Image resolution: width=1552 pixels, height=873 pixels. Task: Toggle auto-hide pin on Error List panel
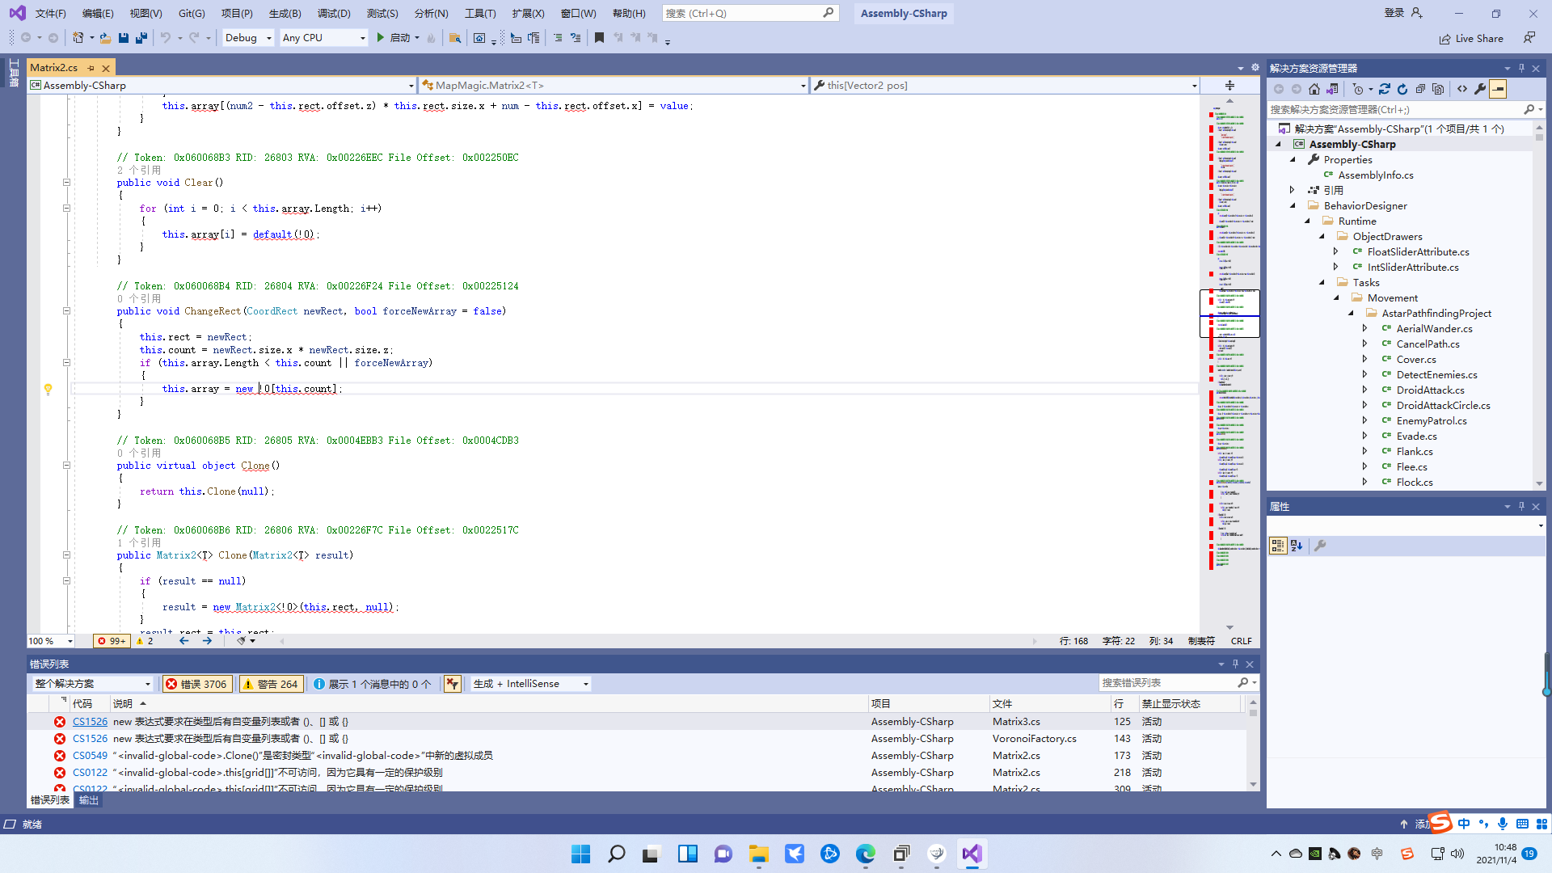[x=1235, y=664]
